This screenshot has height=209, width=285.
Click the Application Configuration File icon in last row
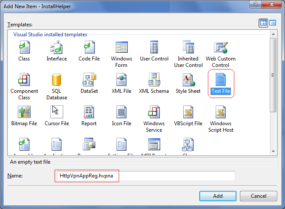pos(57,144)
